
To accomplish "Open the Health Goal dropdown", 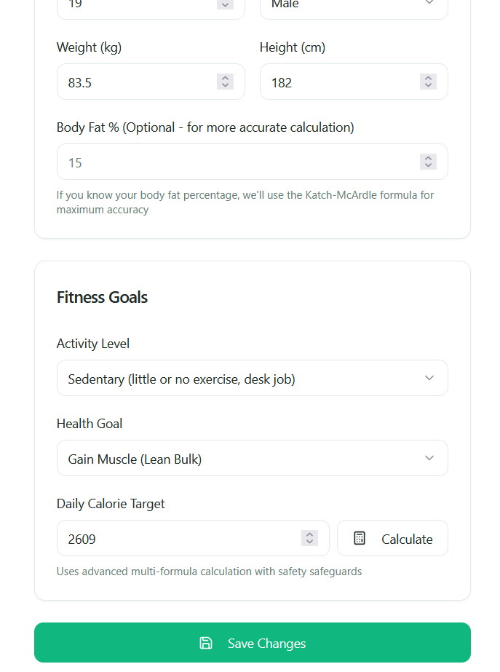I will 253,458.
